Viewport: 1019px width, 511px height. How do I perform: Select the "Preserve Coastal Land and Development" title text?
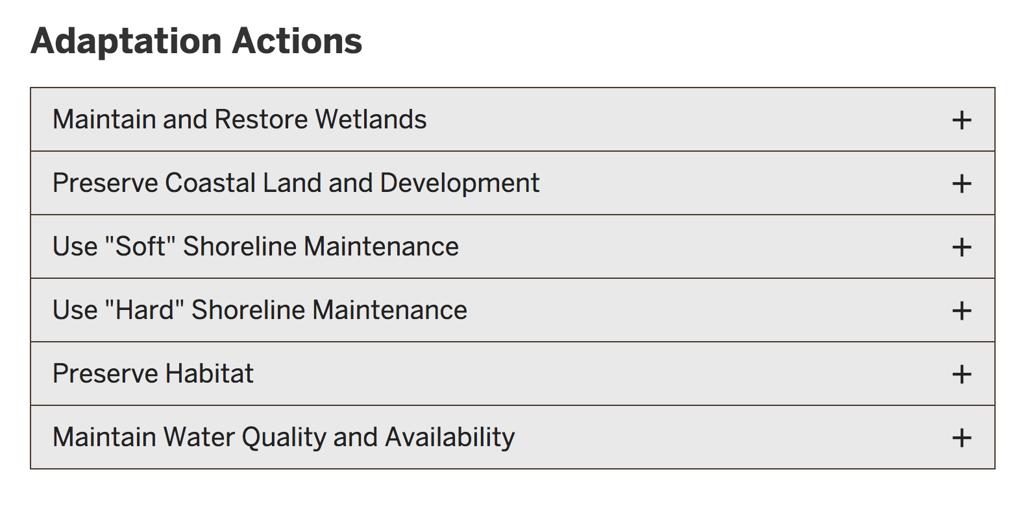(x=296, y=184)
